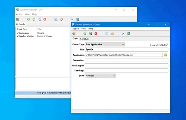Click the red delete icon in the Event window toolbar
This screenshot has width=186, height=120.
[96, 34]
